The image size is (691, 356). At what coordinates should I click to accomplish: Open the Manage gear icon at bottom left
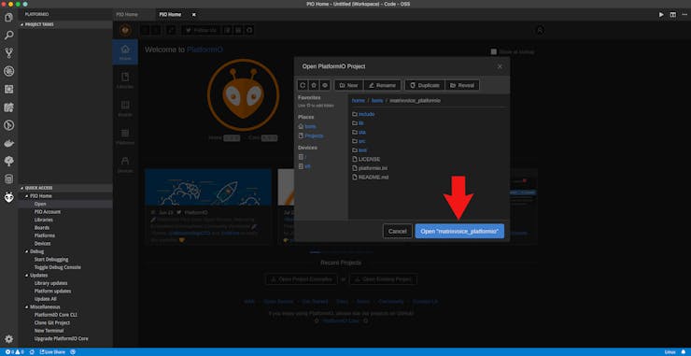[8, 339]
